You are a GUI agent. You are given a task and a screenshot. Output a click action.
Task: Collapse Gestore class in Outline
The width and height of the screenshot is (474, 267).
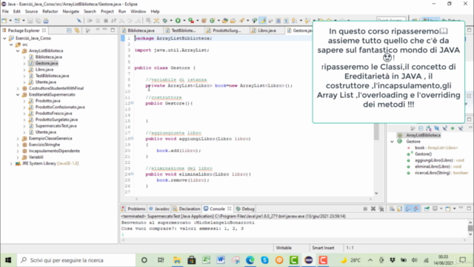coord(392,142)
